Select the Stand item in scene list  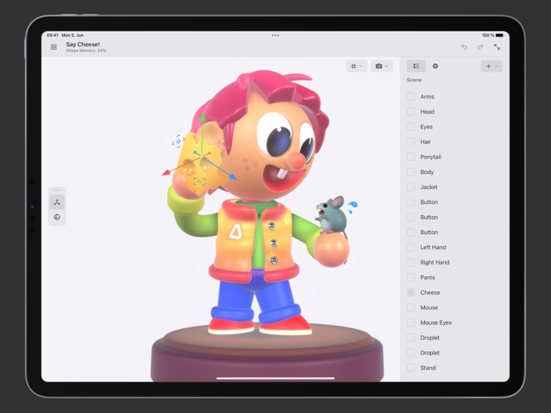[428, 368]
